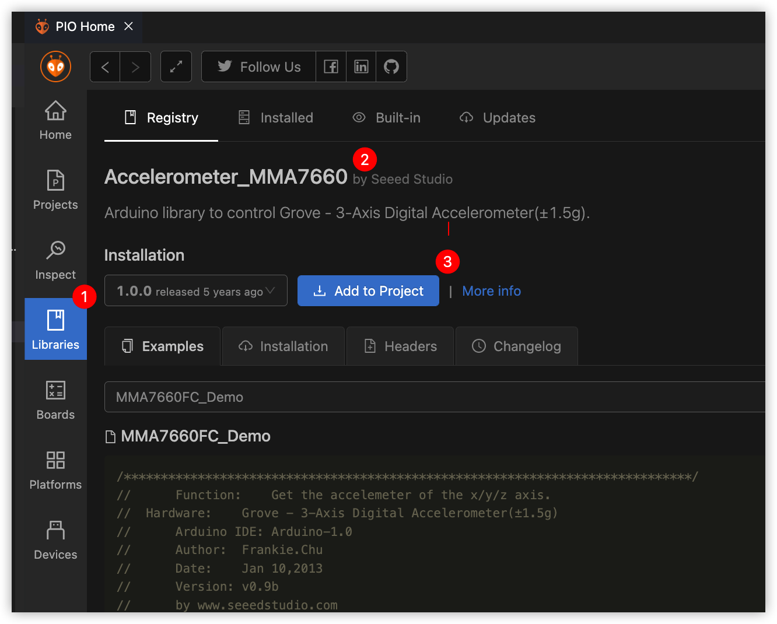
Task: Click the Hardware: Grove code comment line
Action: click(337, 513)
